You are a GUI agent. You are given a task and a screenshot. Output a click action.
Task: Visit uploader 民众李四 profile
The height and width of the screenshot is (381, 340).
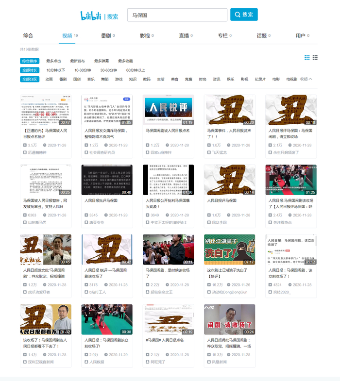click(x=219, y=222)
